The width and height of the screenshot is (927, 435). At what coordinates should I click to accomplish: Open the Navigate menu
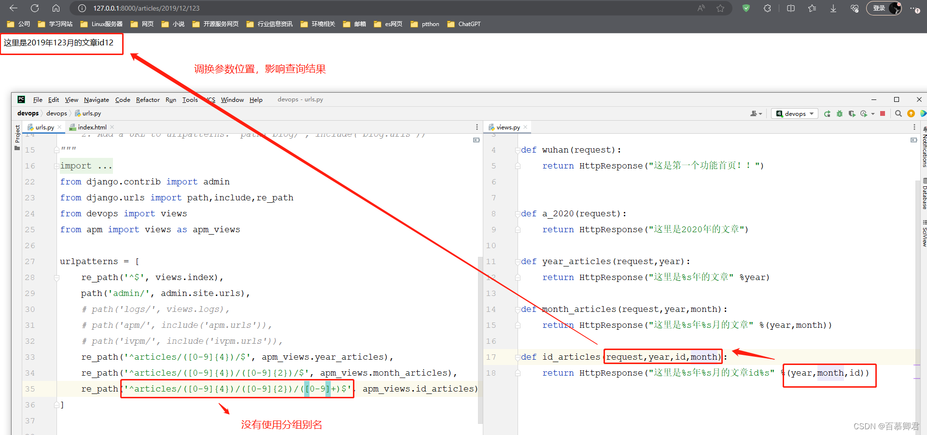[x=97, y=99]
